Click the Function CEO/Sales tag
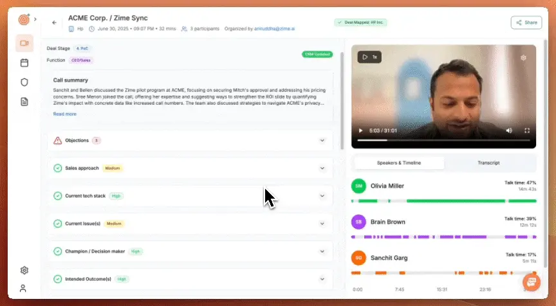The width and height of the screenshot is (556, 306). point(81,60)
